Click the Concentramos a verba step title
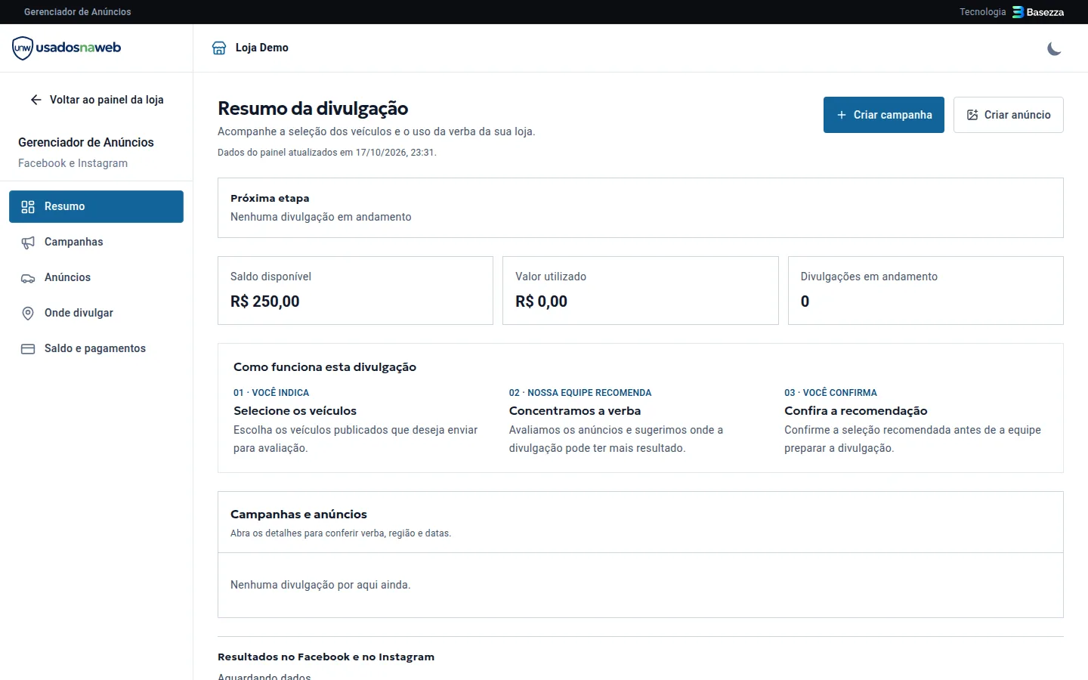This screenshot has height=680, width=1088. coord(575,411)
